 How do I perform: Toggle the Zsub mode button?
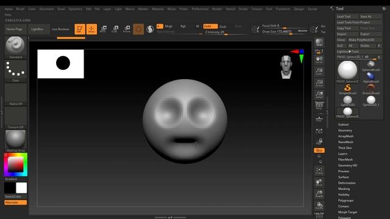tap(223, 26)
